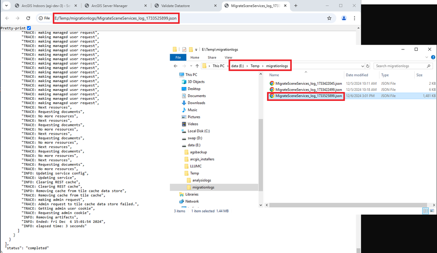The width and height of the screenshot is (437, 253).
Task: Close the Validate Datastore tab
Action: [x=215, y=6]
